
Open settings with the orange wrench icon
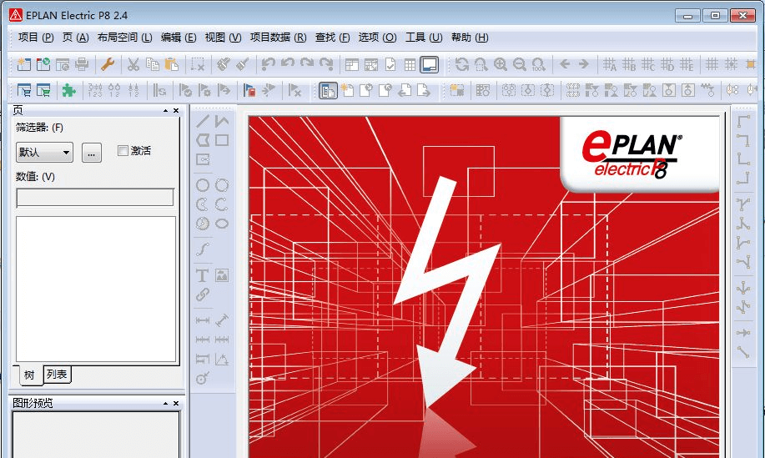coord(108,64)
